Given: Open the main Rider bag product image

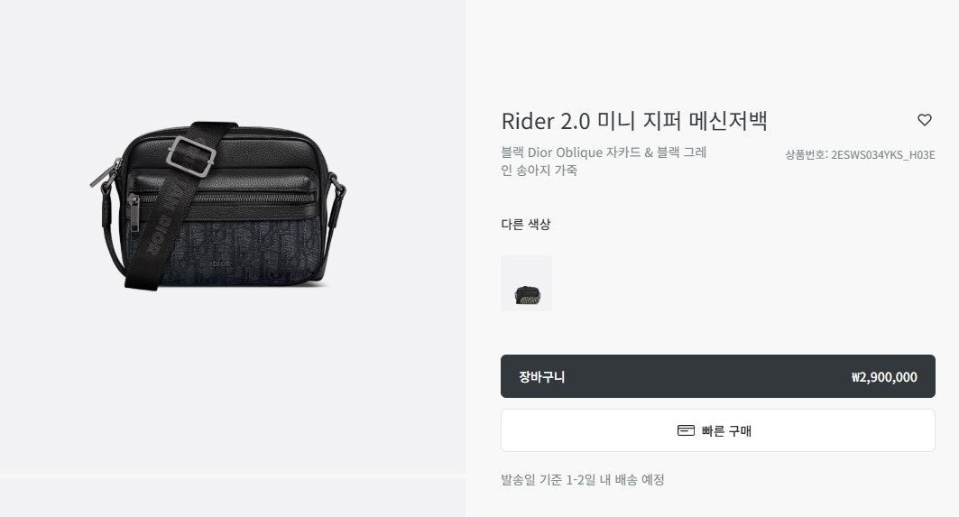Looking at the screenshot, I should pyautogui.click(x=217, y=206).
